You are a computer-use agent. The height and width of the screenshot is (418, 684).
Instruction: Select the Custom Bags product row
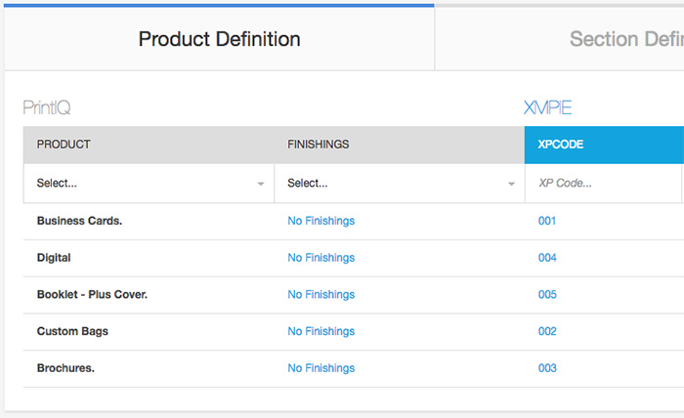(x=72, y=332)
